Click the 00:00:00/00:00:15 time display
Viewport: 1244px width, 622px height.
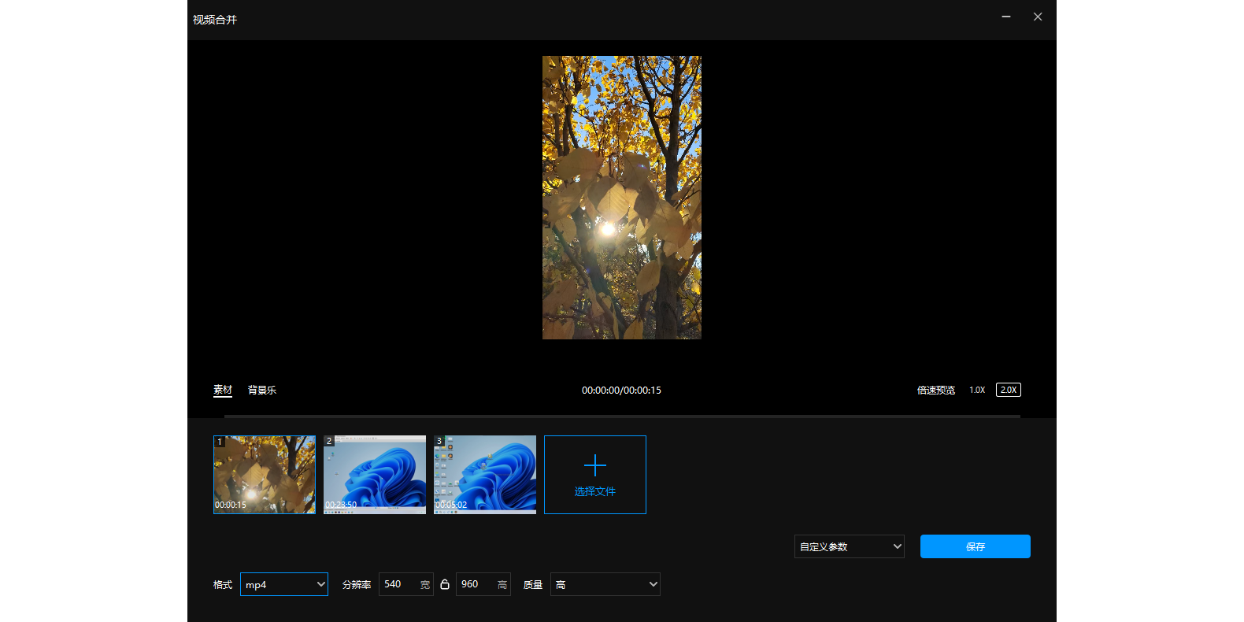(621, 390)
